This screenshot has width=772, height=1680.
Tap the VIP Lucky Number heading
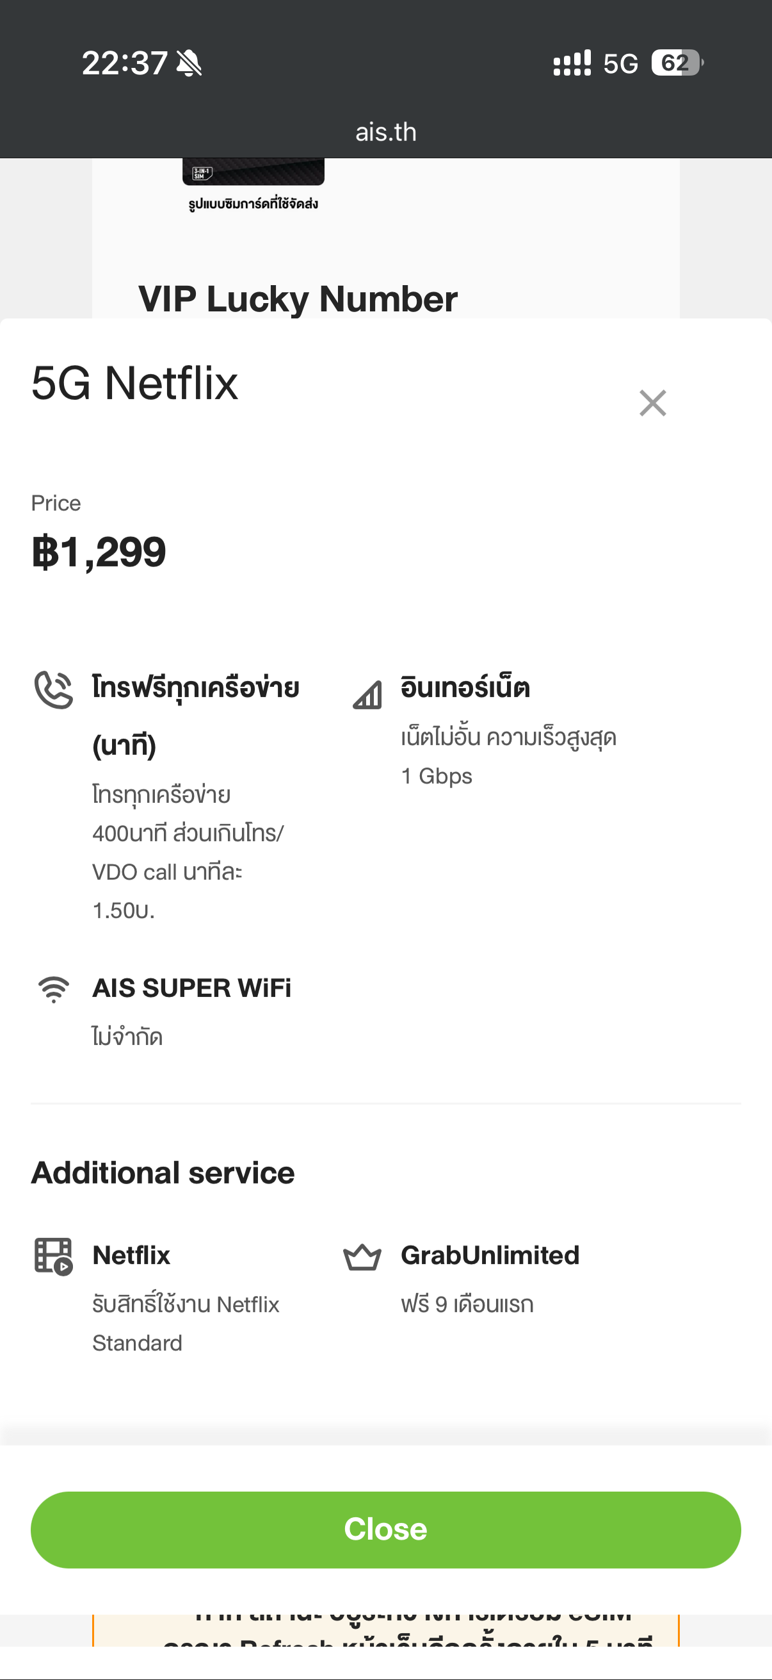[298, 299]
